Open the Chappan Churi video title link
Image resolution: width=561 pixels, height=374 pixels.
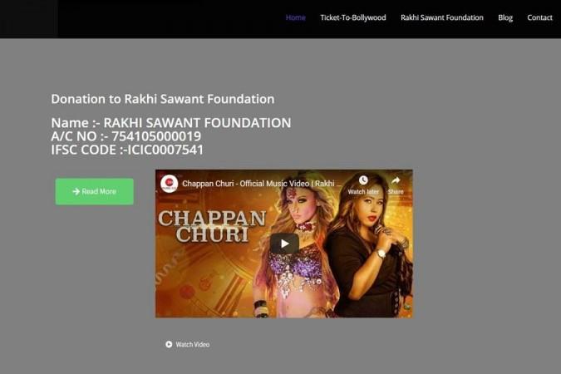coord(259,184)
